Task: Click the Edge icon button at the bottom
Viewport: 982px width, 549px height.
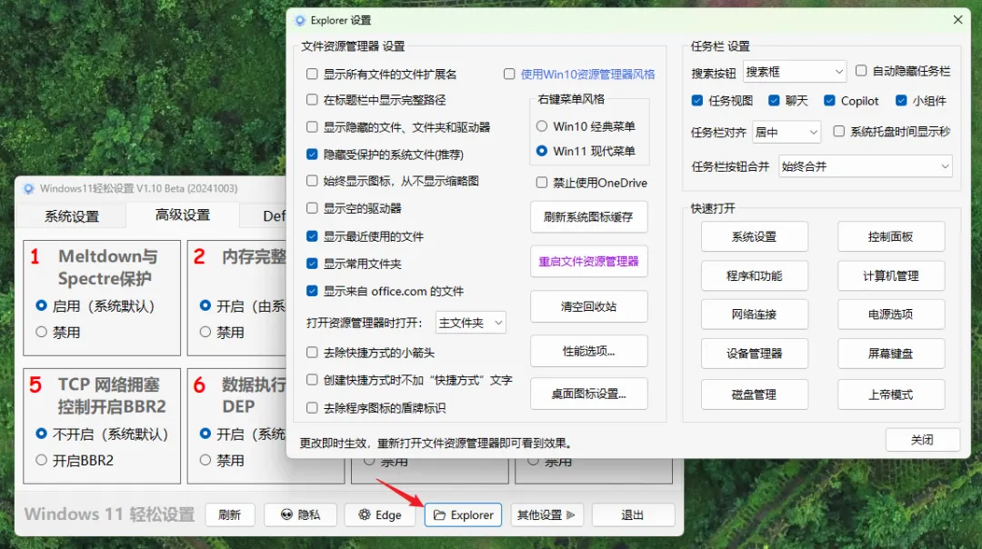Action: click(380, 514)
